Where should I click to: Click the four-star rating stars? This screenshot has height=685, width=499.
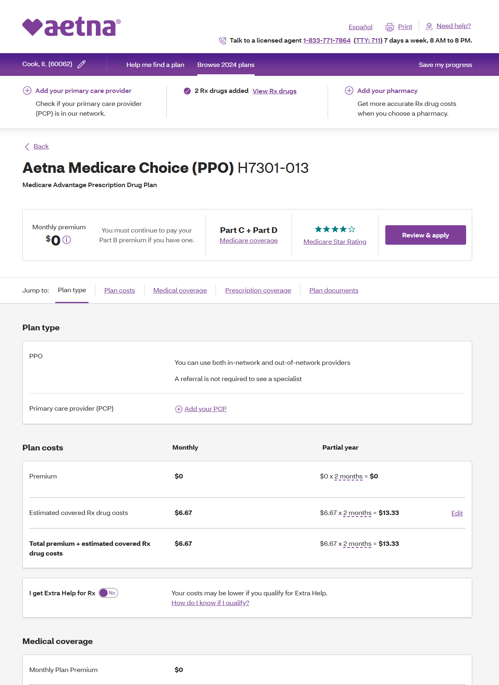(x=335, y=229)
